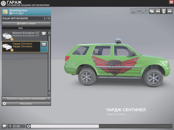Switch to the top-down car view
Image resolution: width=174 pixels, height=130 pixels.
click(163, 11)
